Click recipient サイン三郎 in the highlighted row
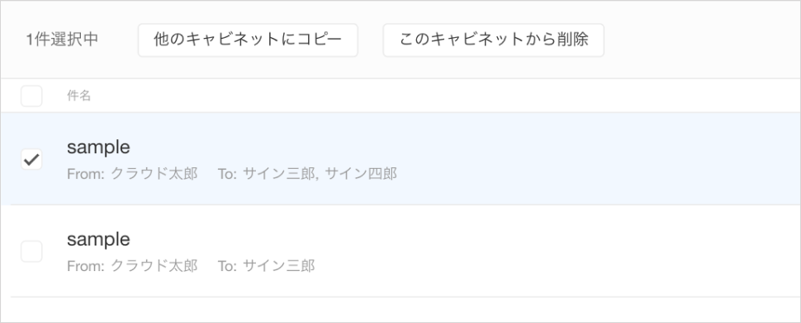The width and height of the screenshot is (801, 323). 279,174
